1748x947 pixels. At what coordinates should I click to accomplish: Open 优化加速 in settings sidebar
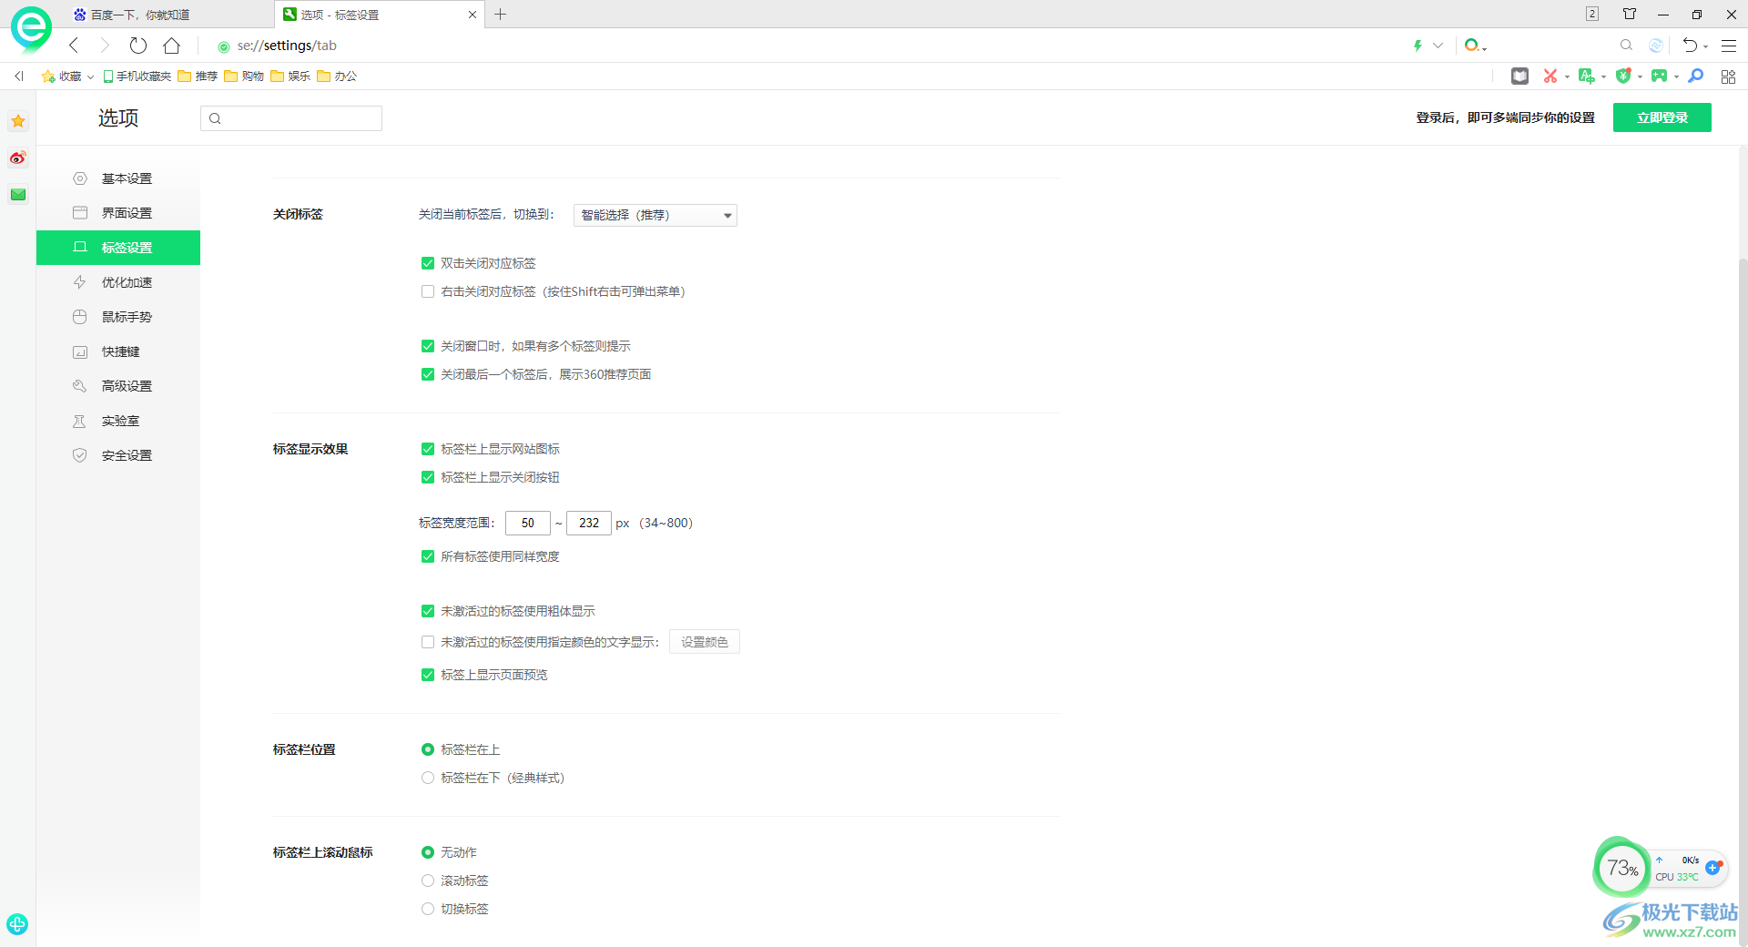[118, 282]
